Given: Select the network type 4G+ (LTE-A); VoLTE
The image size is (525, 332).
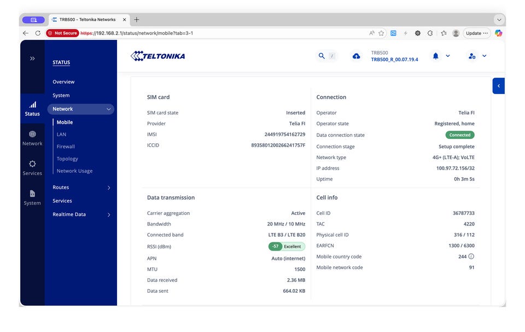Looking at the screenshot, I should [x=453, y=158].
